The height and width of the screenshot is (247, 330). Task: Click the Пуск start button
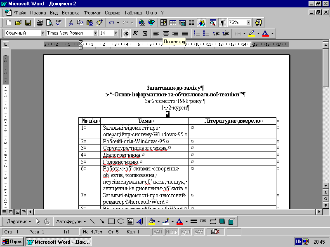point(13,242)
